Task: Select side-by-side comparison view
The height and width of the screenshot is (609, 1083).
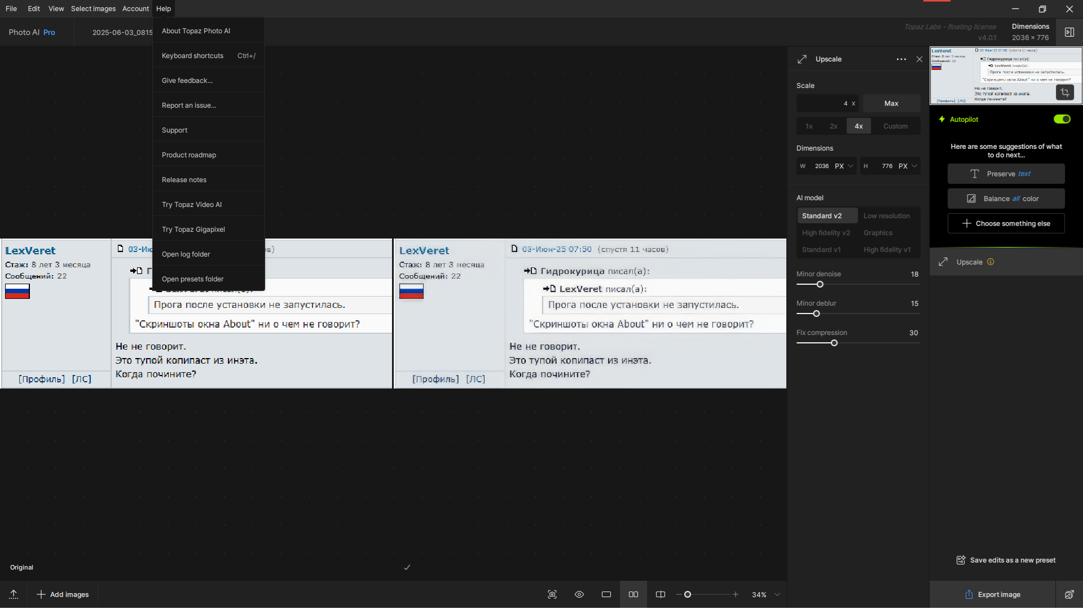Action: point(633,594)
